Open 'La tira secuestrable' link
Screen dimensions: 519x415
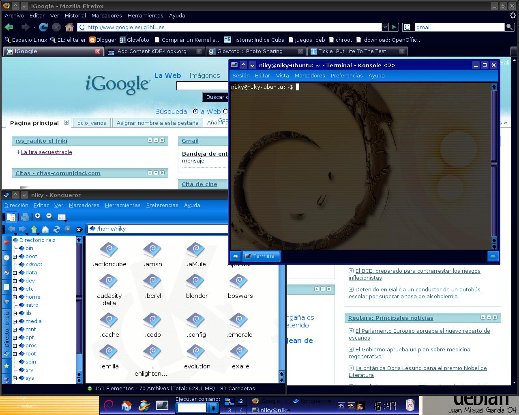click(47, 152)
